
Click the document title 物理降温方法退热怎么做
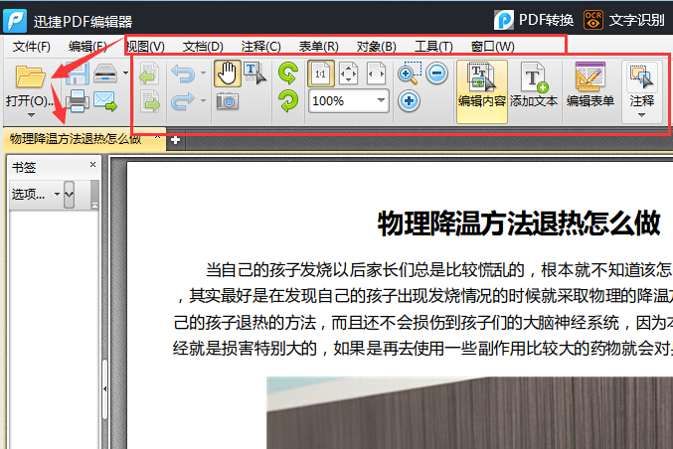point(518,224)
